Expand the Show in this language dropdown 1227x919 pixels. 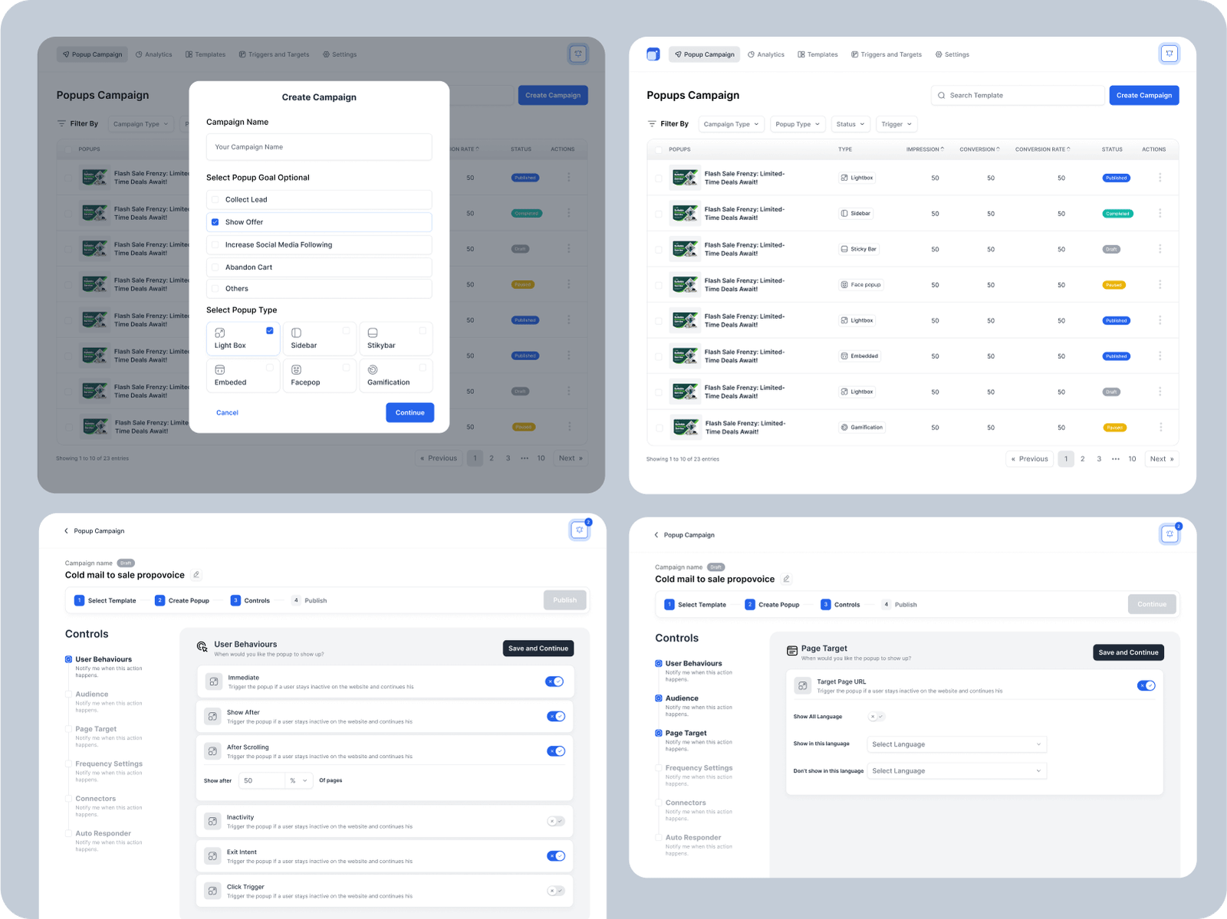[x=956, y=744]
